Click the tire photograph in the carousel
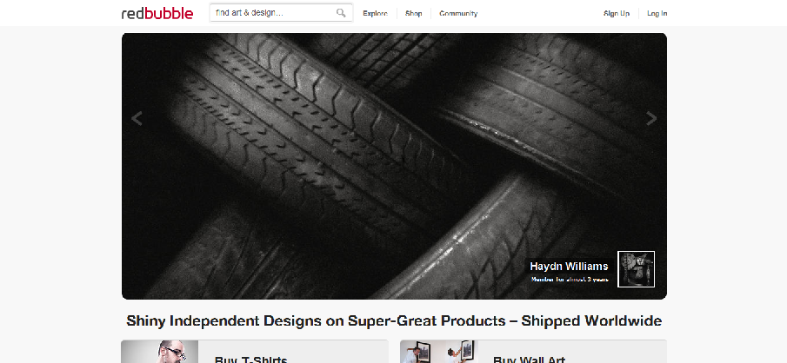The height and width of the screenshot is (363, 787). click(348, 156)
